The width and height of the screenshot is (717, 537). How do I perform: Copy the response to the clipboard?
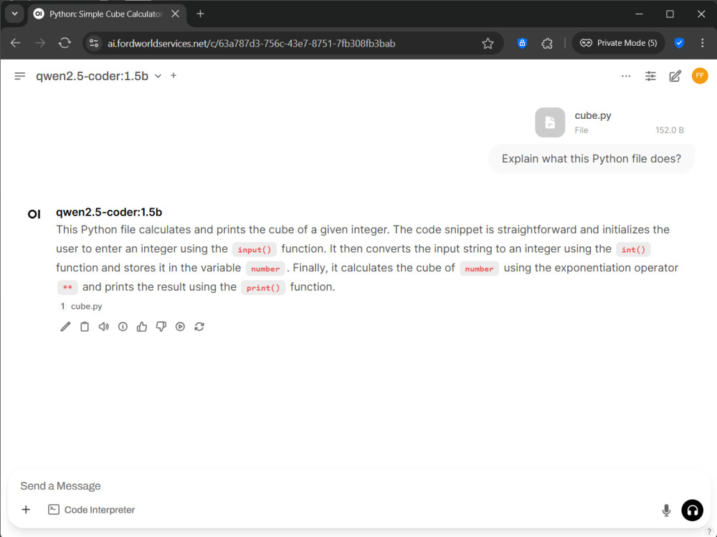pyautogui.click(x=85, y=326)
